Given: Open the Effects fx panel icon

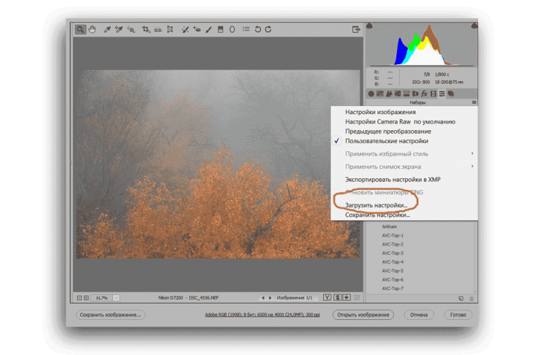Looking at the screenshot, I should point(425,94).
